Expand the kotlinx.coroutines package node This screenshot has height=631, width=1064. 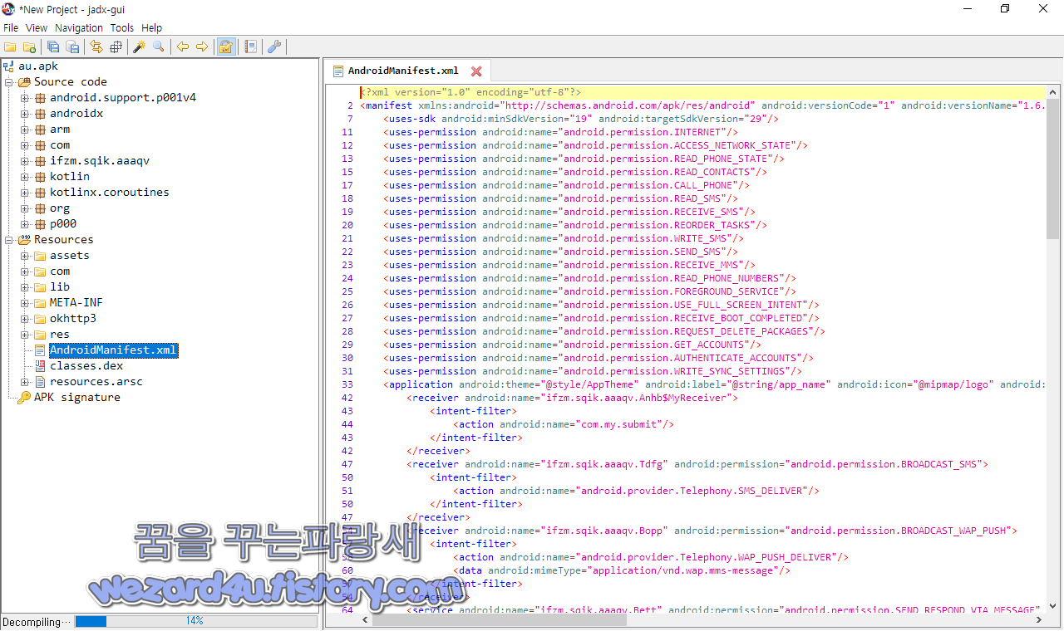pyautogui.click(x=25, y=193)
